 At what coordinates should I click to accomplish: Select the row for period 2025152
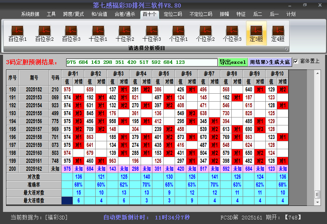point(147,90)
